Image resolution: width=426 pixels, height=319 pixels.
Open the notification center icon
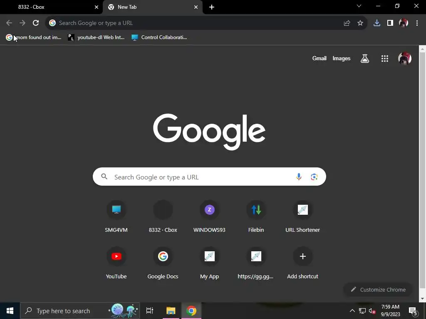(413, 311)
